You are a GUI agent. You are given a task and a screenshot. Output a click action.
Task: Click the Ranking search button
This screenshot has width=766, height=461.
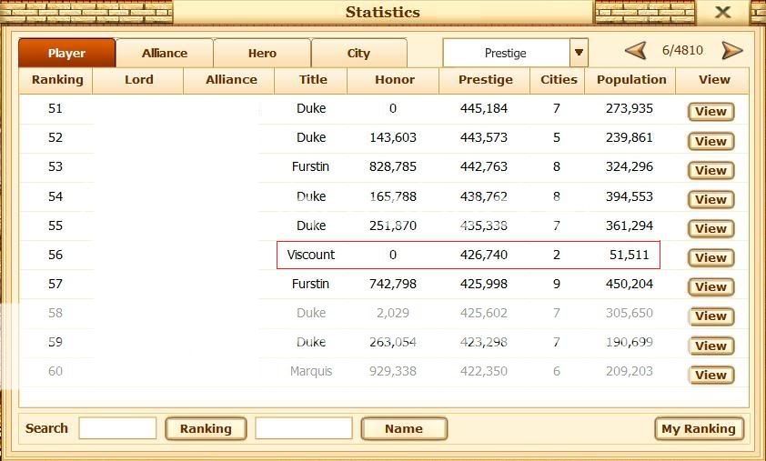tap(206, 428)
